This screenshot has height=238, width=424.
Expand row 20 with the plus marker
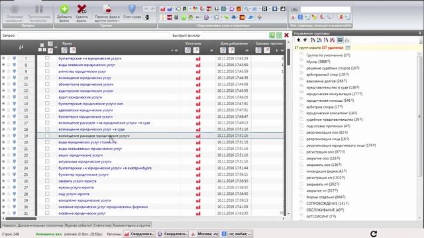pyautogui.click(x=3, y=142)
